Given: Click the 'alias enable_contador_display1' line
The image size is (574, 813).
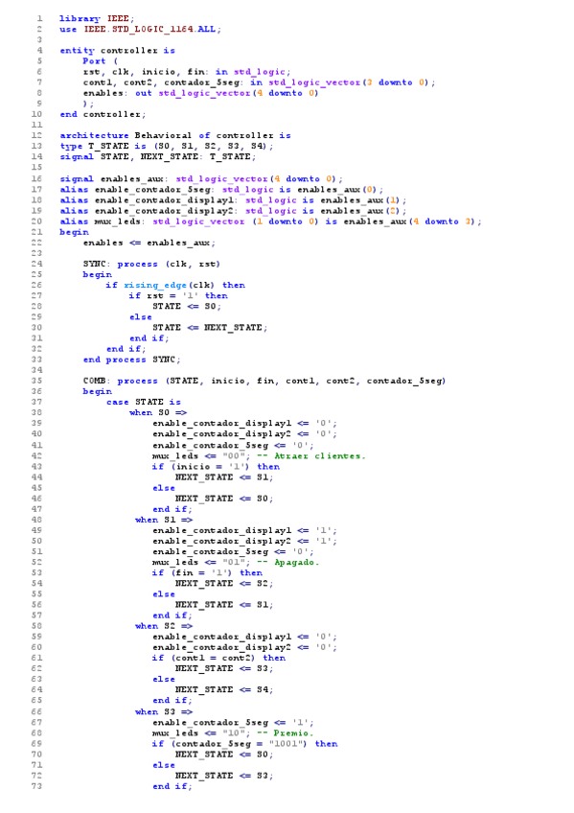Looking at the screenshot, I should pos(233,200).
